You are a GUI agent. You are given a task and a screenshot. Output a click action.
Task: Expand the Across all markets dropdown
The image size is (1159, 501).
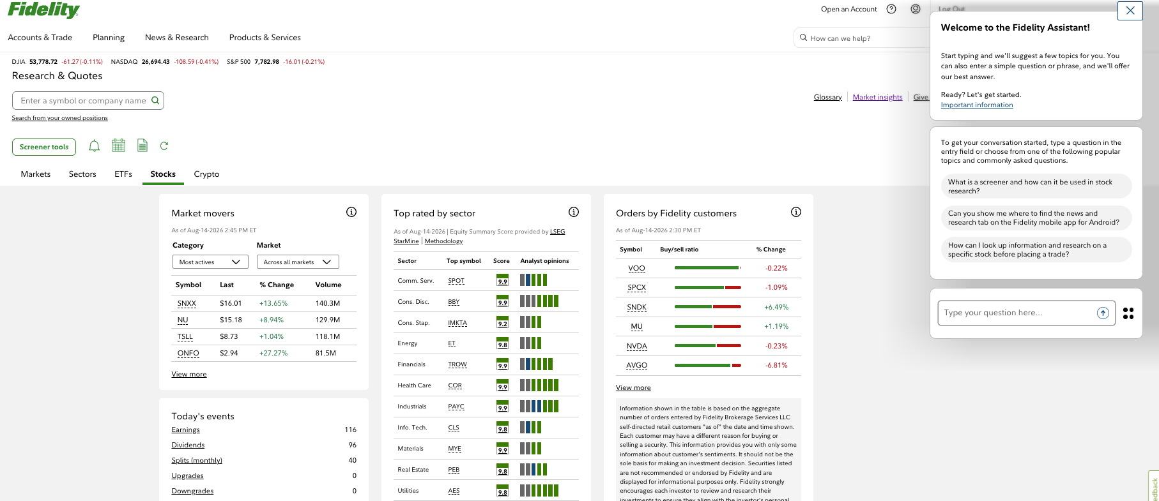click(298, 262)
